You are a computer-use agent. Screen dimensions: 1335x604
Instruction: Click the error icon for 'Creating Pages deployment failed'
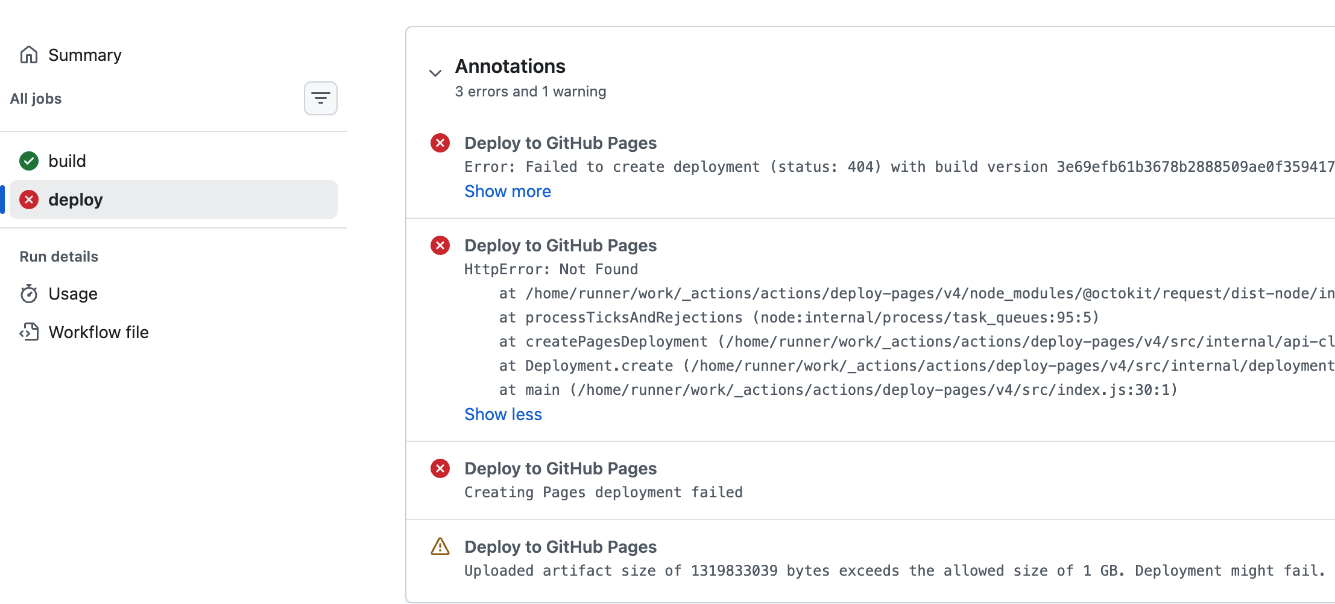440,468
